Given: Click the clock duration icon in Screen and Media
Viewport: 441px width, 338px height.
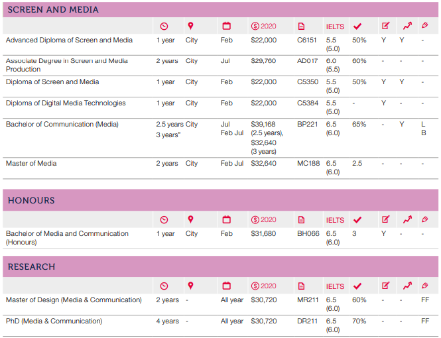Looking at the screenshot, I should (164, 27).
